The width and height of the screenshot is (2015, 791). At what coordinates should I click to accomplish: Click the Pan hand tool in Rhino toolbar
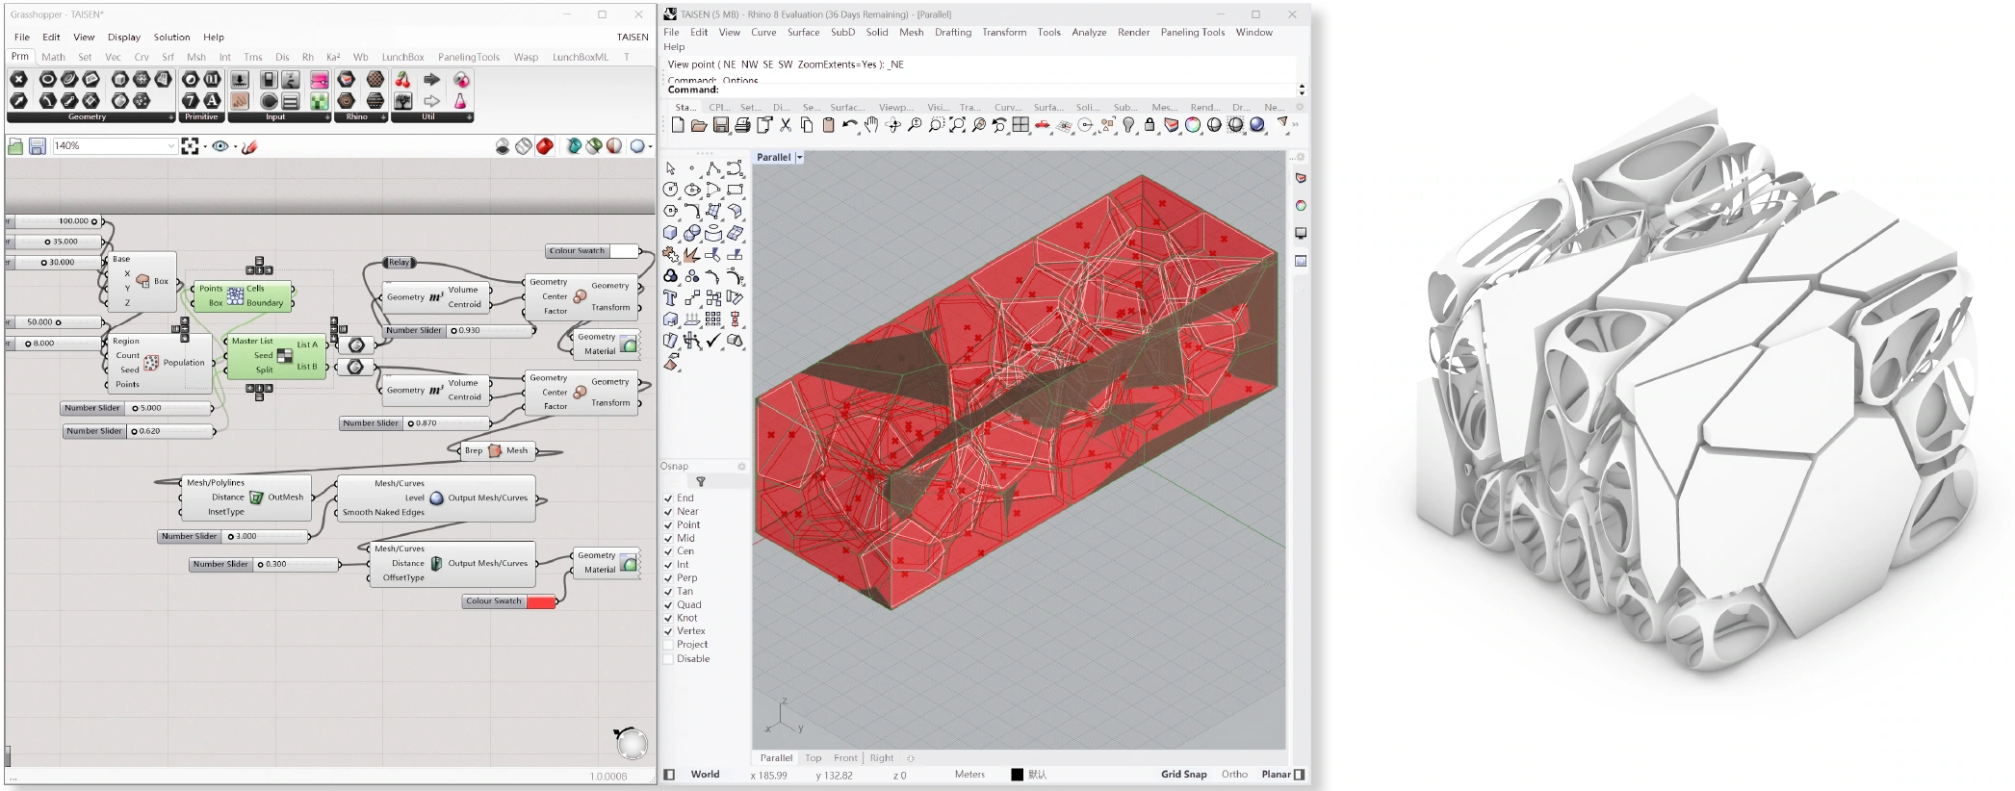click(x=871, y=125)
